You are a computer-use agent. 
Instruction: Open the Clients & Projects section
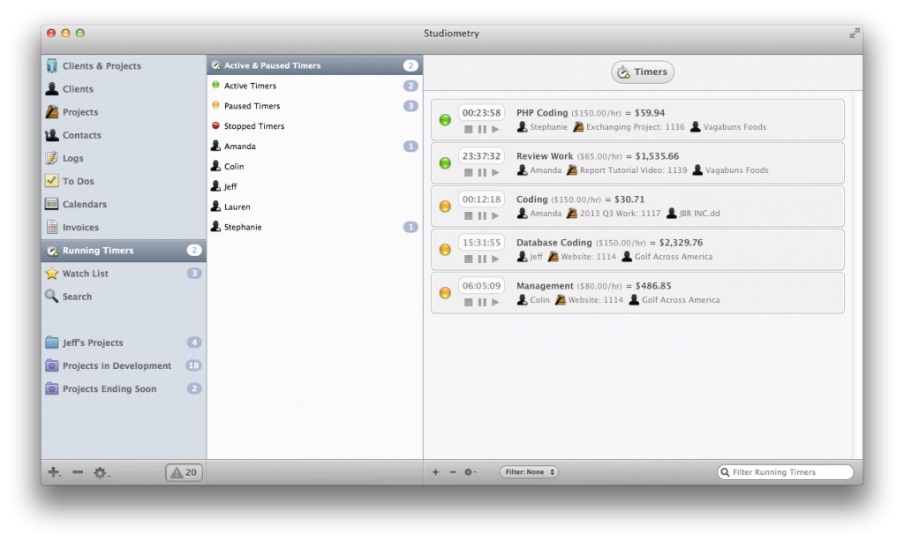(x=100, y=65)
